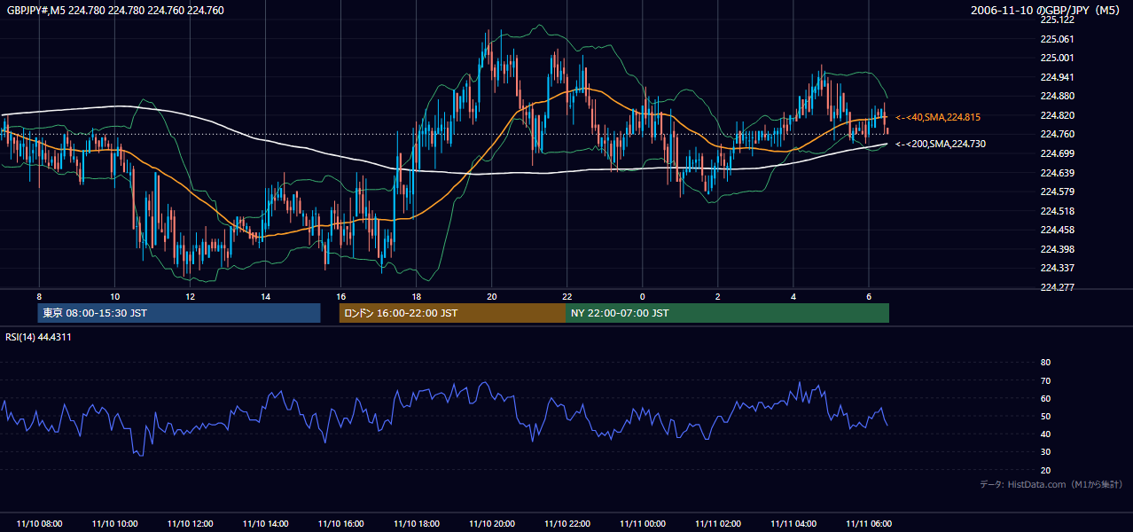Click the chart title 2006-11-10 のGBP/JPY（M5）
Image resolution: width=1133 pixels, height=532 pixels.
pyautogui.click(x=1047, y=11)
